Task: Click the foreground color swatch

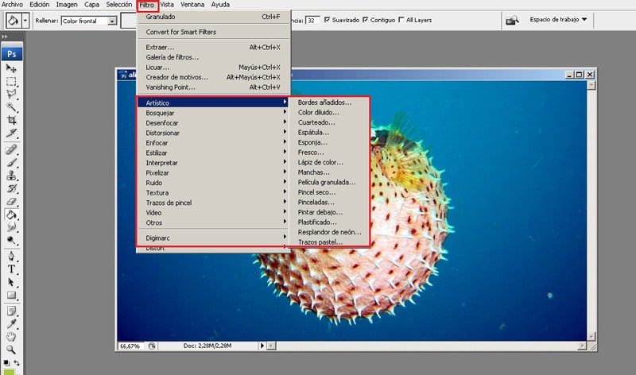Action: [9, 372]
